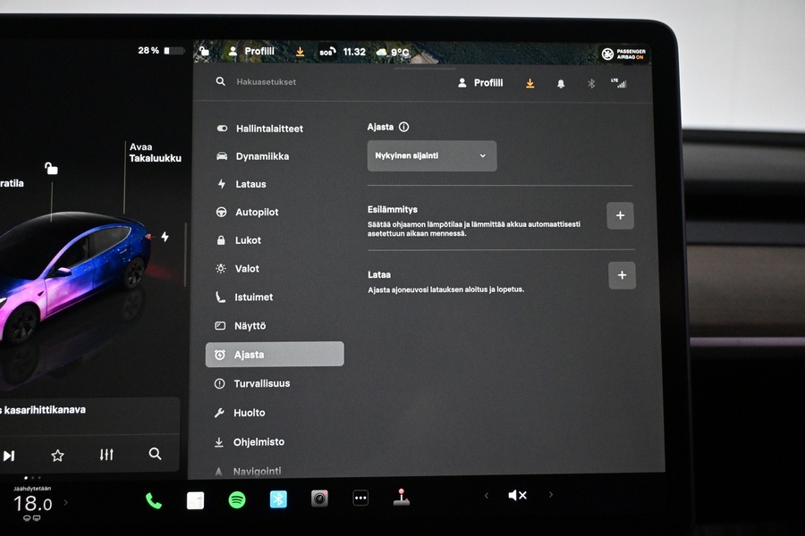Open the software update download icon
Screen dimensions: 805x536
[530, 82]
